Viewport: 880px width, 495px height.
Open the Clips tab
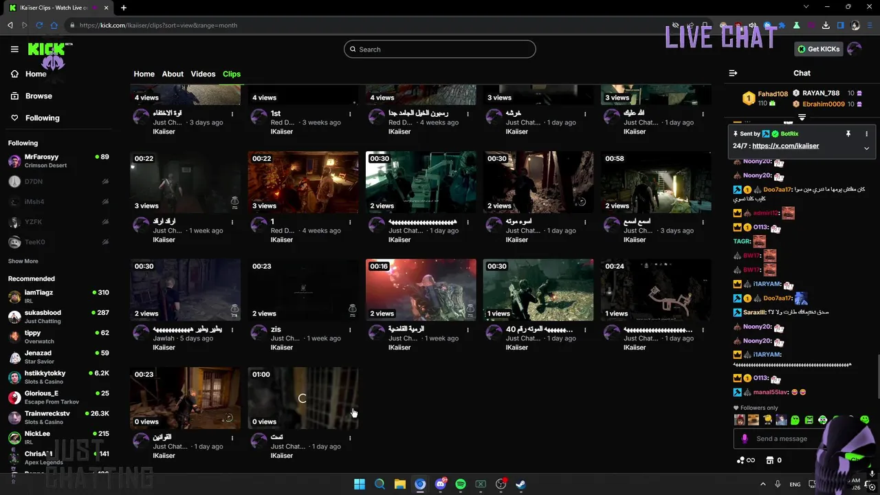232,74
